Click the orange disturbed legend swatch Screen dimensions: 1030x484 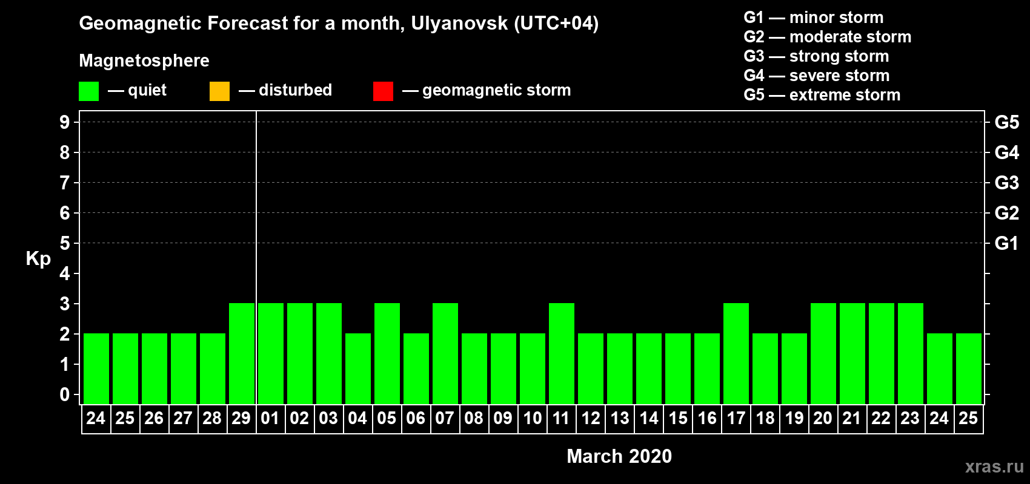[219, 91]
